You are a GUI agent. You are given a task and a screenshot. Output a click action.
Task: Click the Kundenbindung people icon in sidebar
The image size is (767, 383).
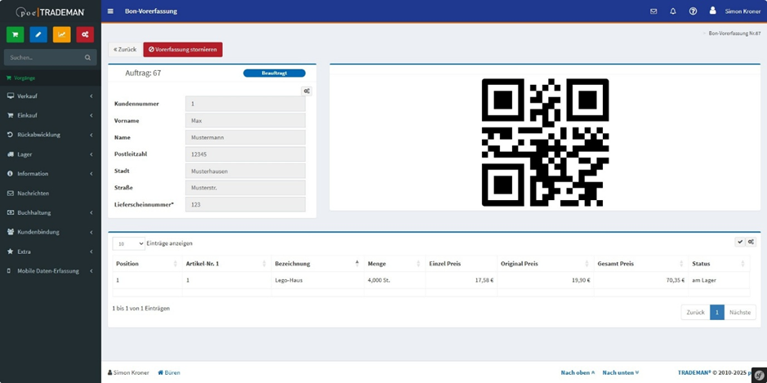11,232
